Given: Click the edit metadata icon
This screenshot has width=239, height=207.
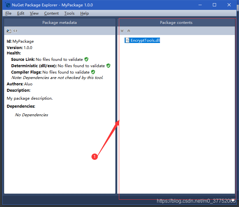Looking at the screenshot, I should point(9,31).
